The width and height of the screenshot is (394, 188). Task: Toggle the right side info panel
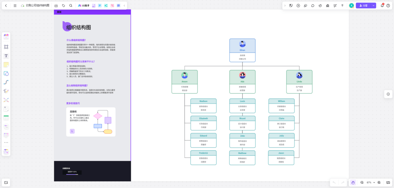point(388,94)
